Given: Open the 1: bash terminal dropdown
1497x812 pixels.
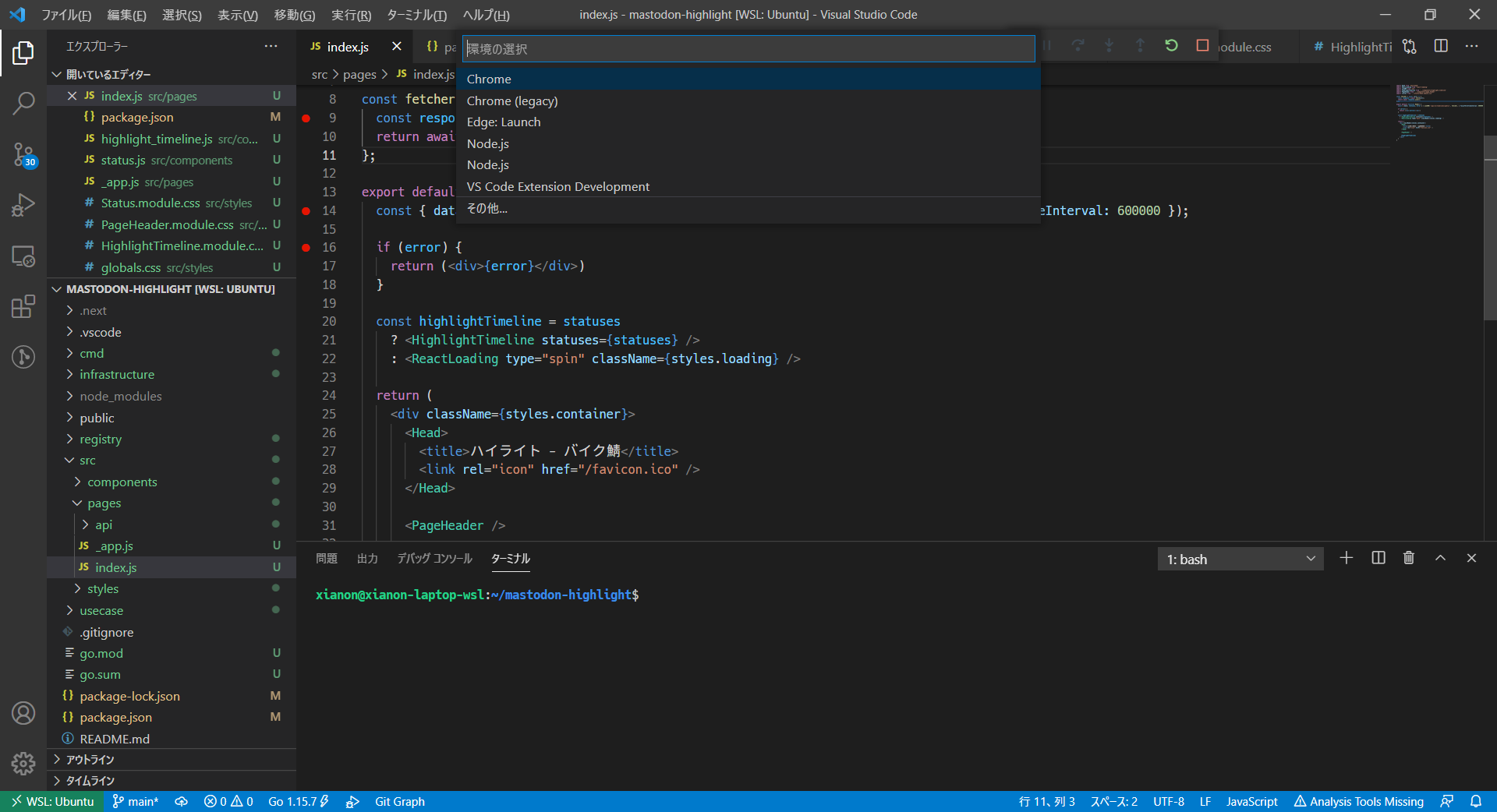Looking at the screenshot, I should tap(1240, 559).
